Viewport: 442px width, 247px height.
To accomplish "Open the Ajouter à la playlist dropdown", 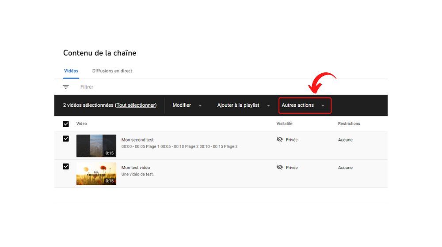I will pyautogui.click(x=244, y=105).
